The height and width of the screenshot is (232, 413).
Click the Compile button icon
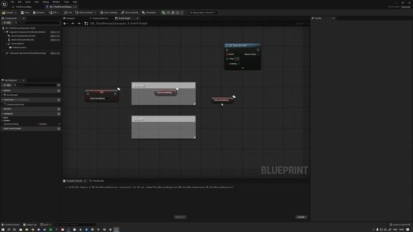pyautogui.click(x=4, y=12)
